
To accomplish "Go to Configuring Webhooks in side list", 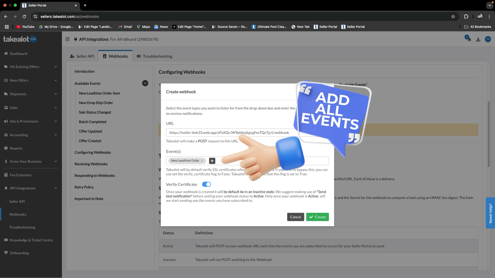I will click(92, 152).
